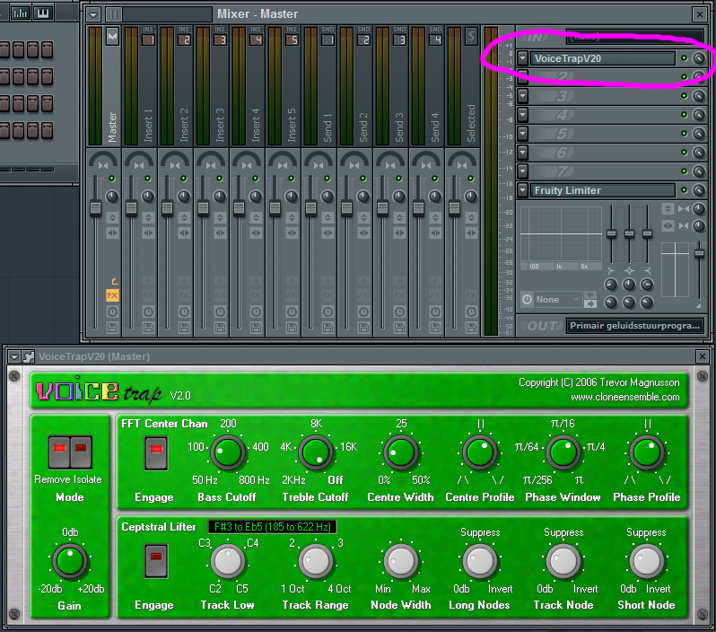Click the VoiceTrapV20 slot mix level knob
716x632 pixels.
698,58
